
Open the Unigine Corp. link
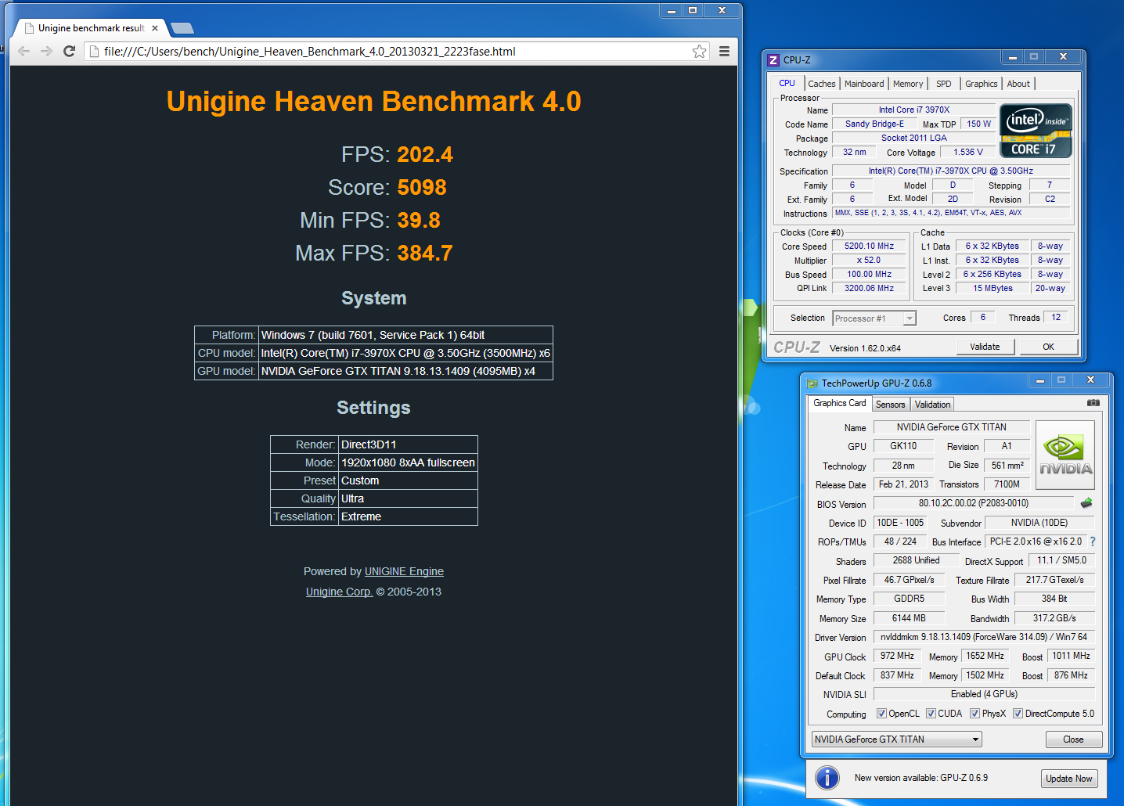point(339,592)
